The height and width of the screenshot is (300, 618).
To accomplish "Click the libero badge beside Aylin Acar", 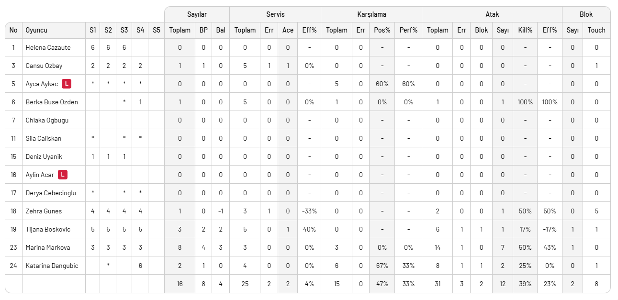I will (63, 175).
